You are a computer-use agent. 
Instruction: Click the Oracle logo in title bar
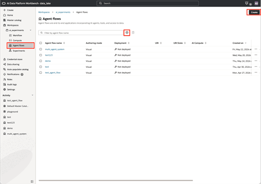click(x=4, y=4)
